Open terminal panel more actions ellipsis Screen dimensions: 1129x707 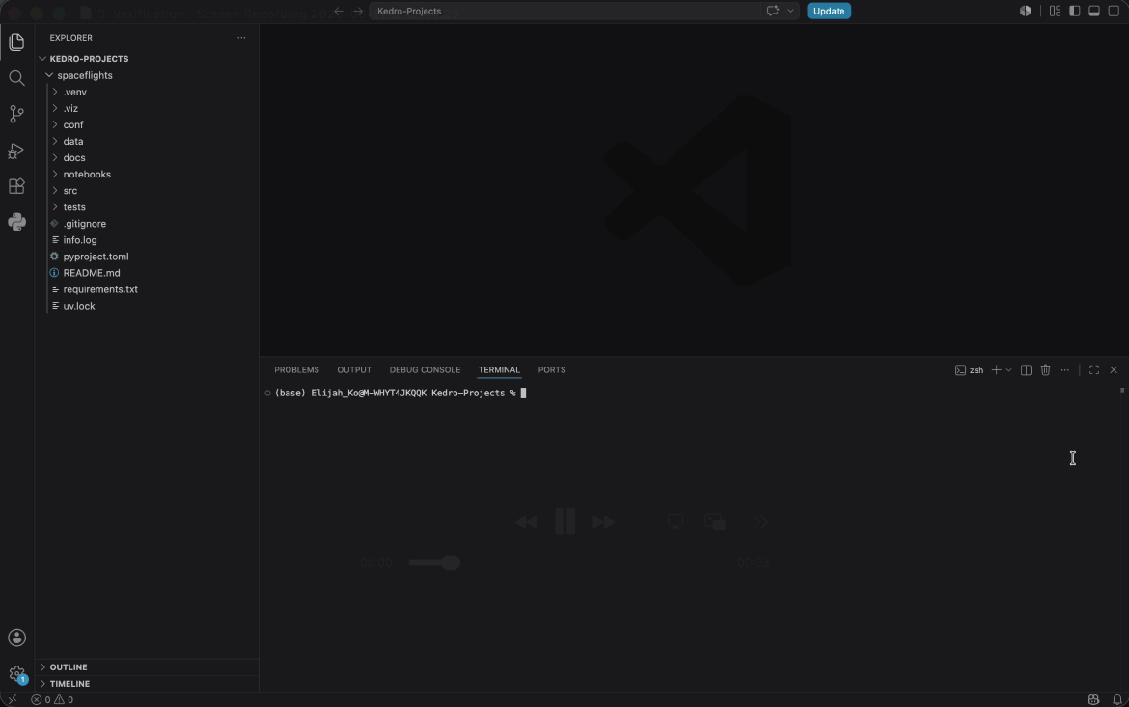(1065, 370)
